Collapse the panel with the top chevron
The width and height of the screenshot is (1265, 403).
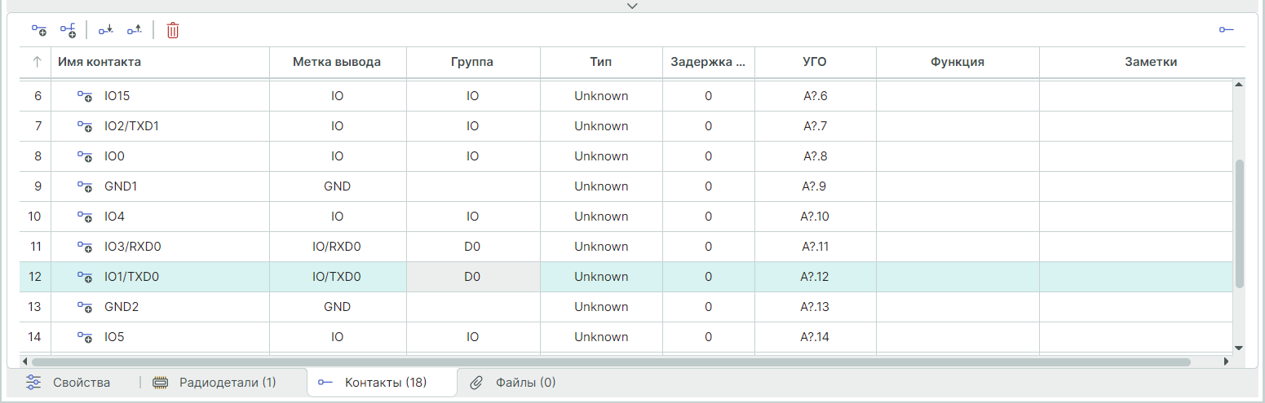(632, 6)
